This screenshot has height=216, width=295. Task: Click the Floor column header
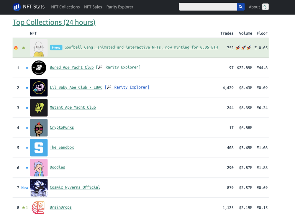pyautogui.click(x=262, y=33)
